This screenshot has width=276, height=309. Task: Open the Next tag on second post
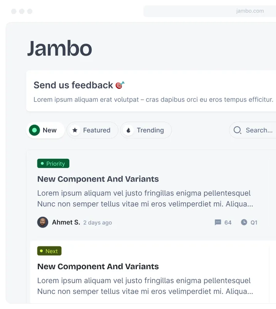point(49,251)
